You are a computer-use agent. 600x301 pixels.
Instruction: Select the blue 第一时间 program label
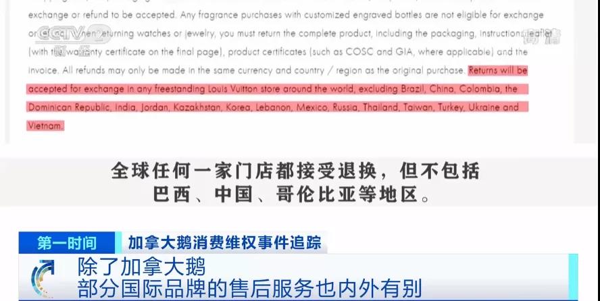(x=67, y=243)
